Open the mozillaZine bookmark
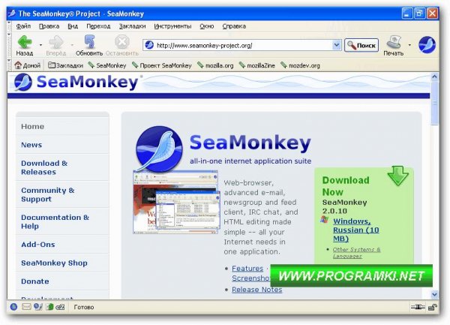 pyautogui.click(x=256, y=65)
